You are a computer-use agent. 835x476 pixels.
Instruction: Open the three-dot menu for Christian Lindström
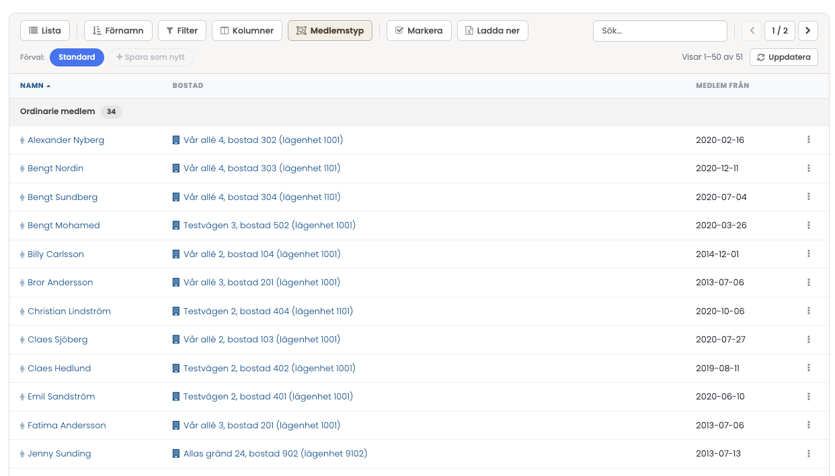[x=809, y=311]
